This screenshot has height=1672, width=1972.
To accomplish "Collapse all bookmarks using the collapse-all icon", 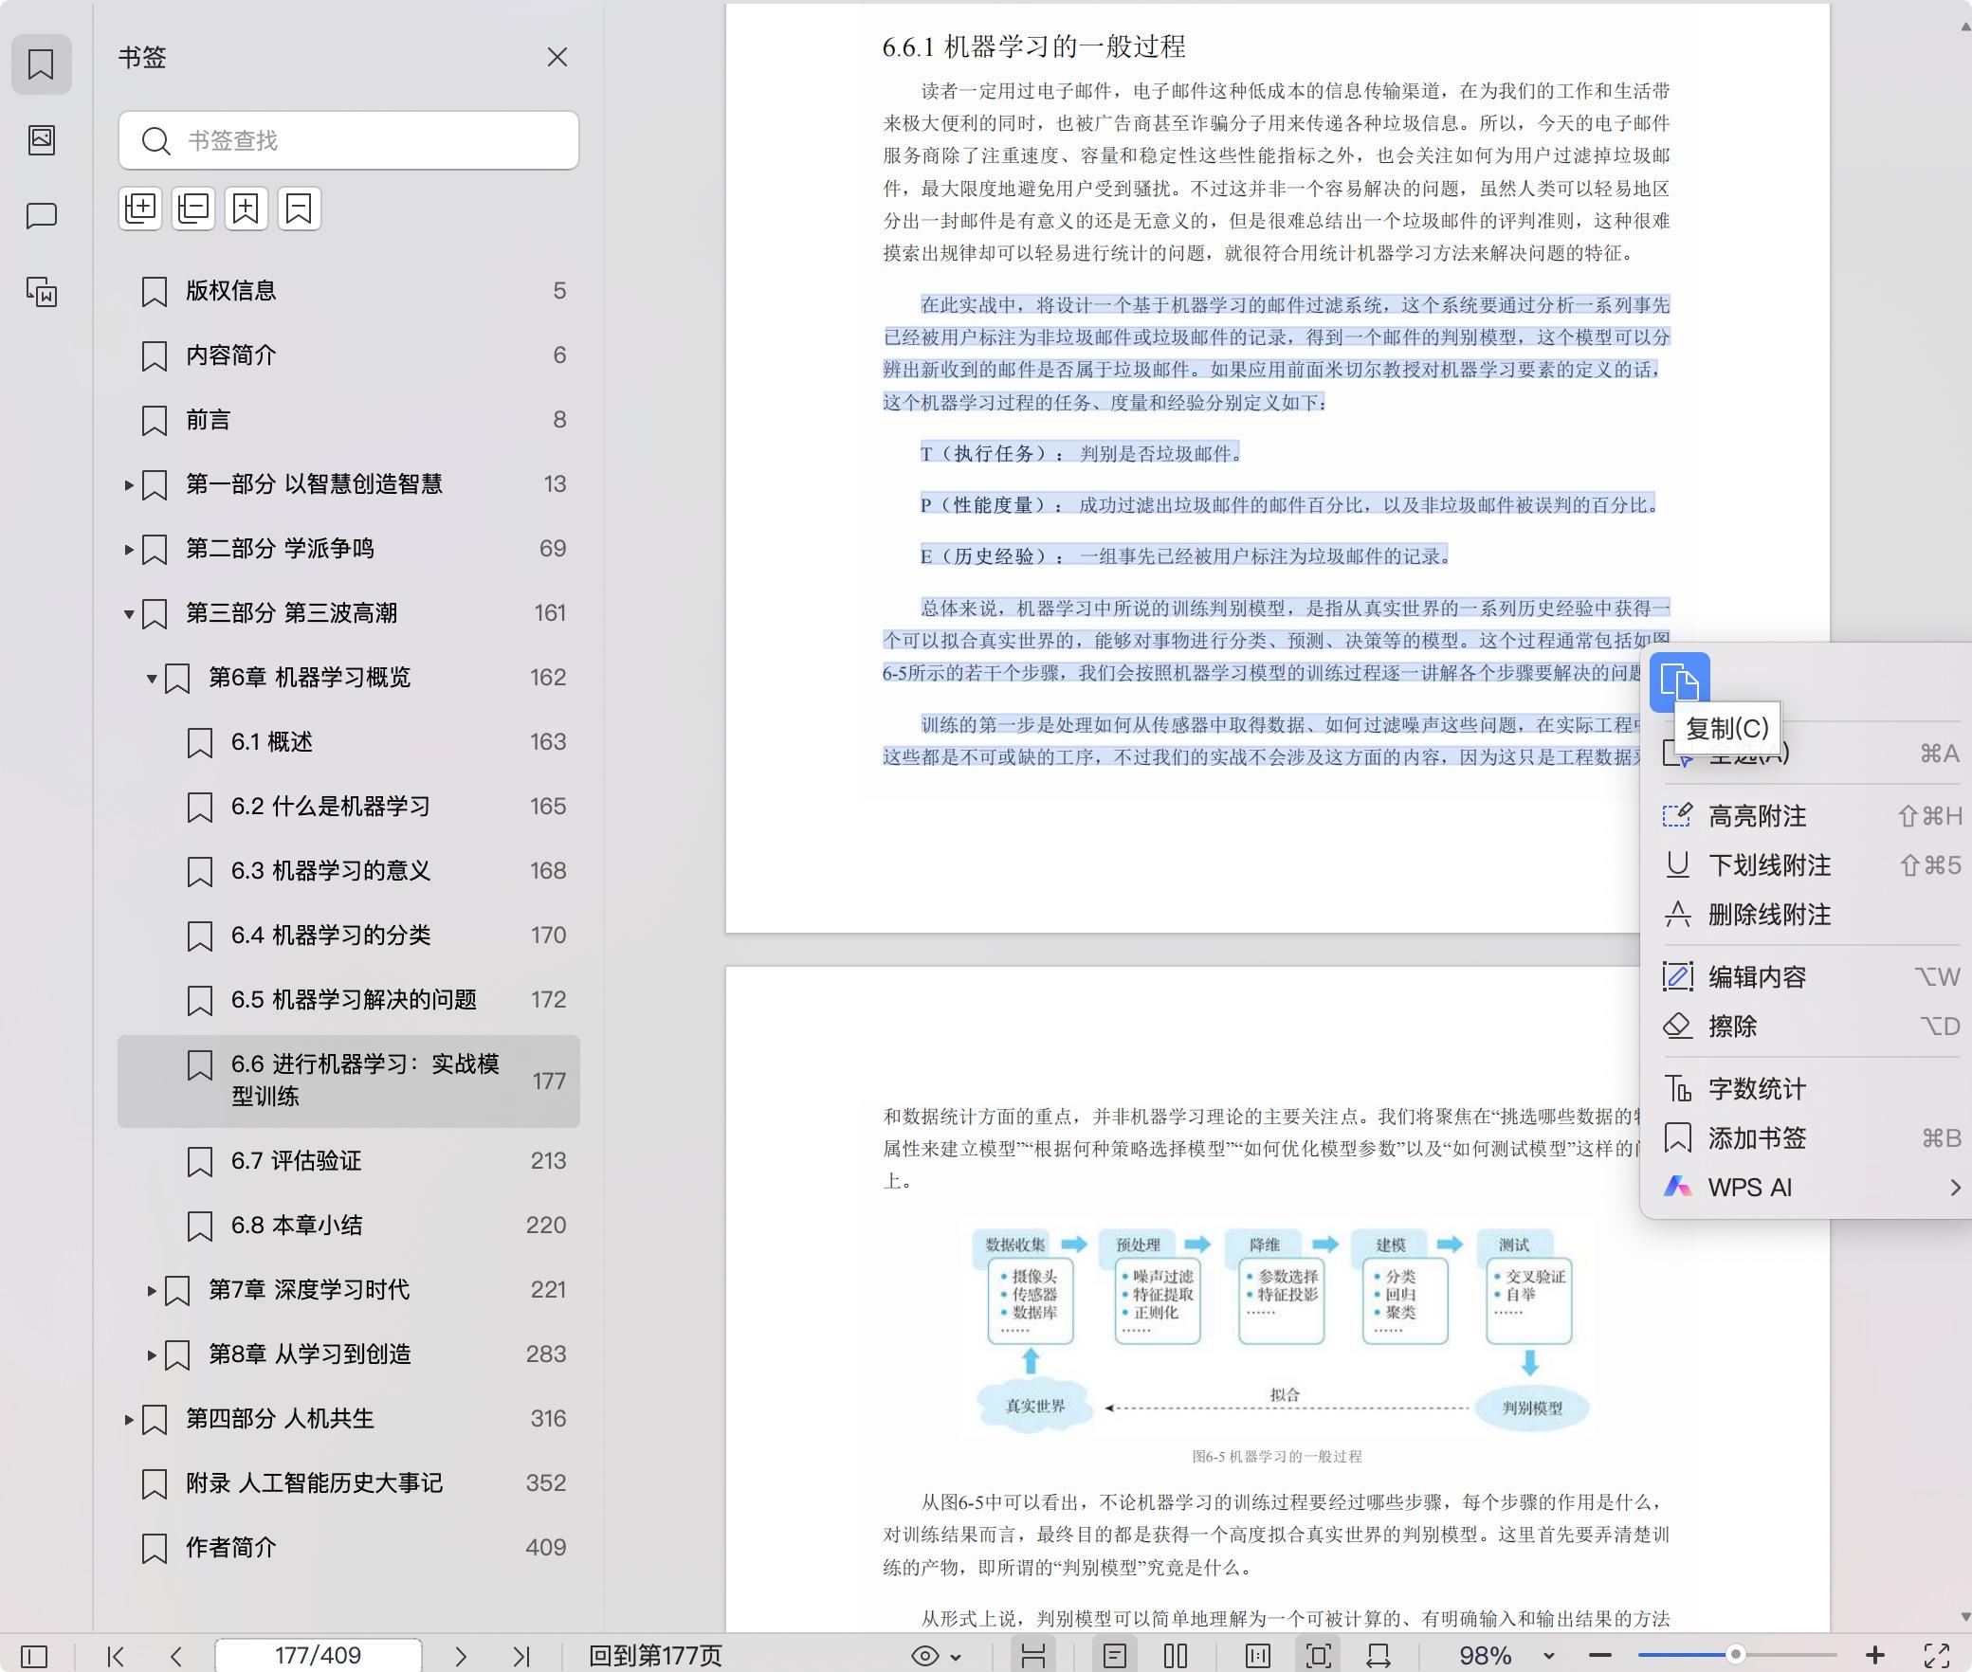I will (193, 209).
